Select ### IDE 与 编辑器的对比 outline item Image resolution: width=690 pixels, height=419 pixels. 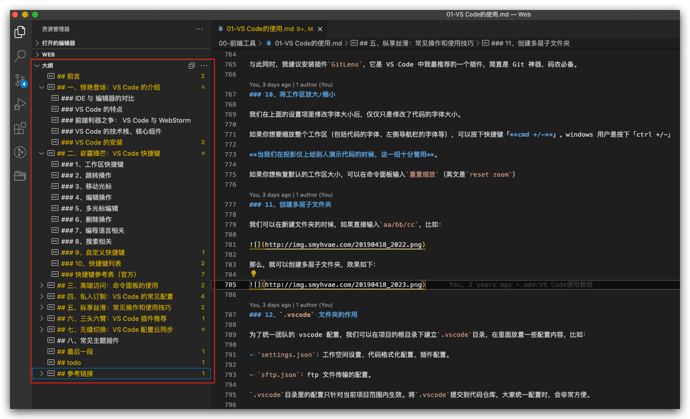click(x=121, y=98)
